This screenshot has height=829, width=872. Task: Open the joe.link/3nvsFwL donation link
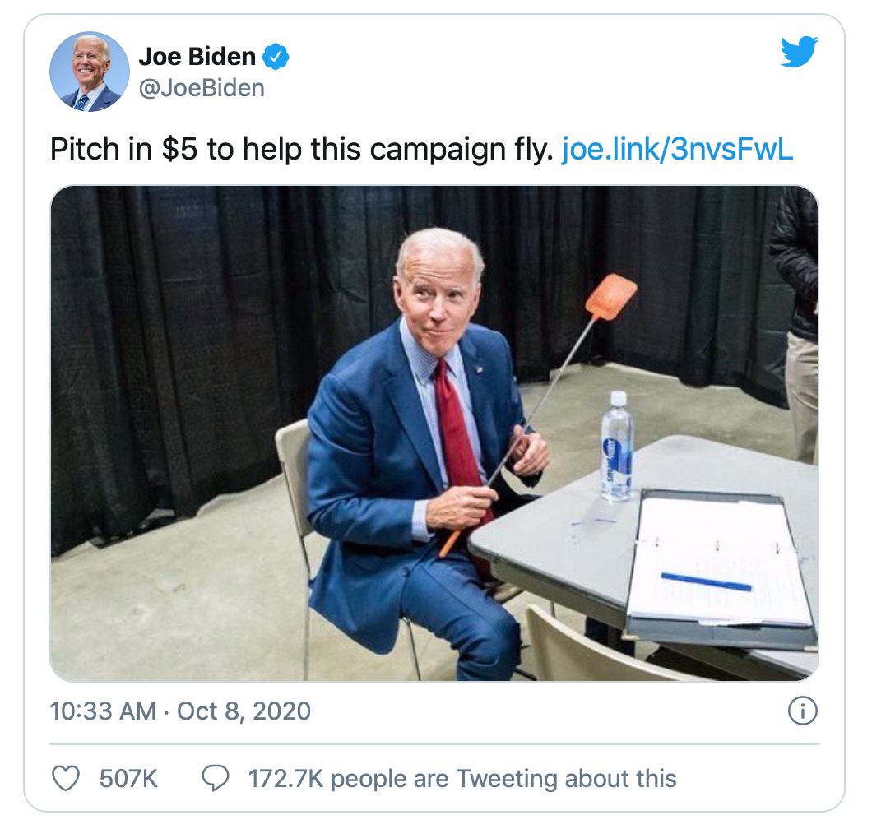[677, 149]
